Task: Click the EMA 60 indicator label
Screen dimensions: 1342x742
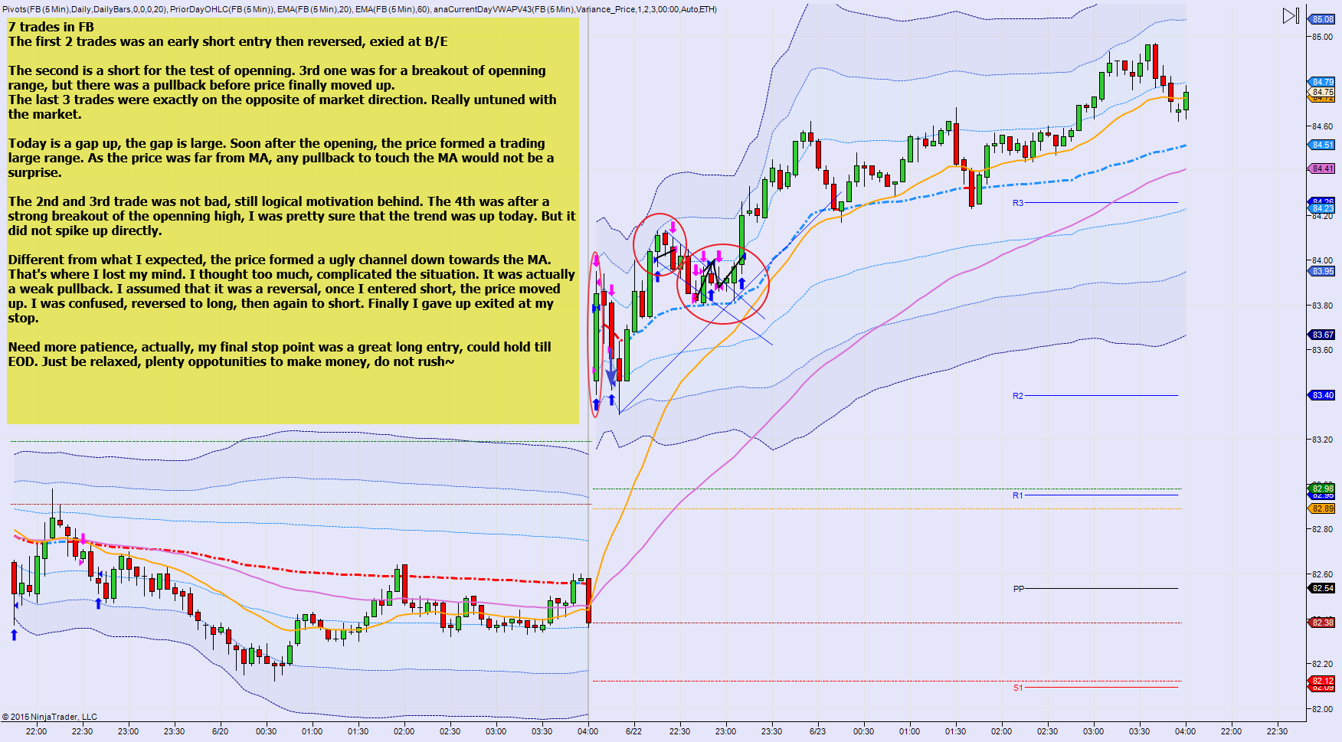Action: point(392,9)
